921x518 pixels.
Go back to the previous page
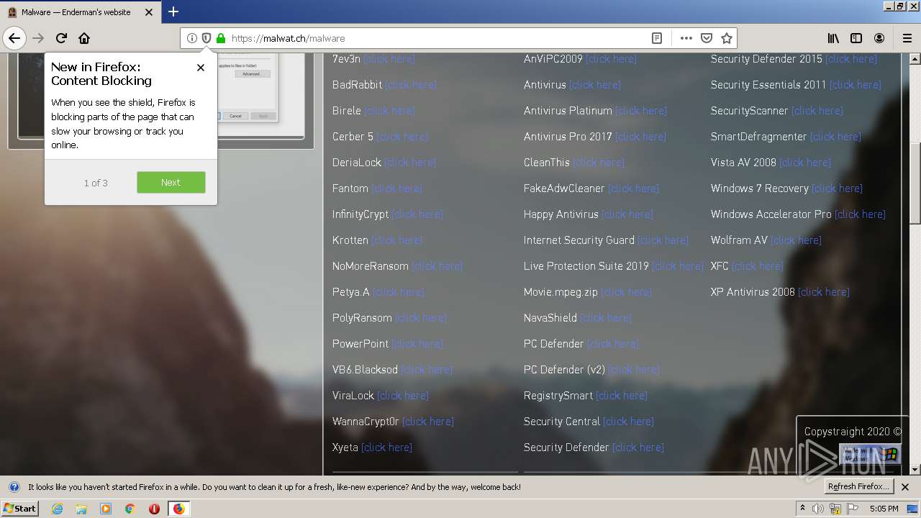click(x=14, y=38)
